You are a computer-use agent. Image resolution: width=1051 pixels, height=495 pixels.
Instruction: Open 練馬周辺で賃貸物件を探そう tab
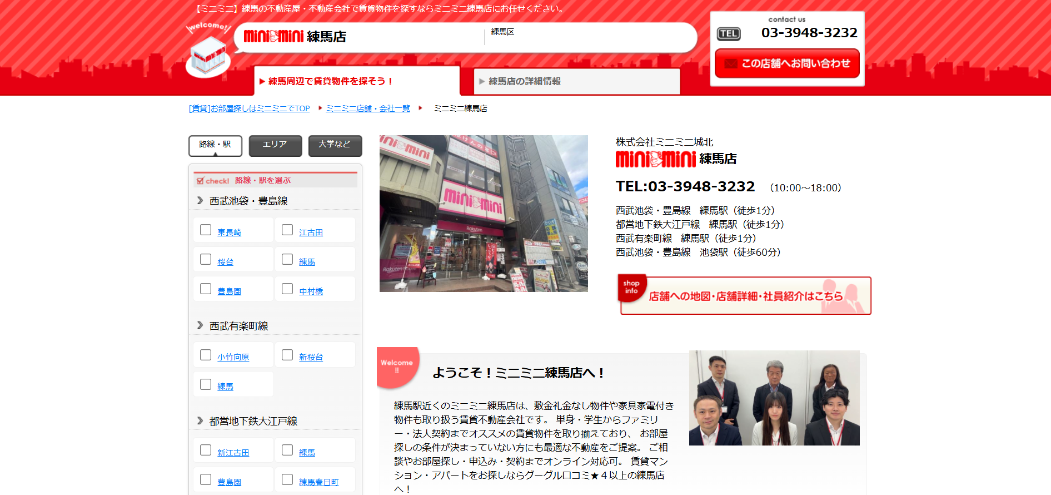tap(357, 81)
